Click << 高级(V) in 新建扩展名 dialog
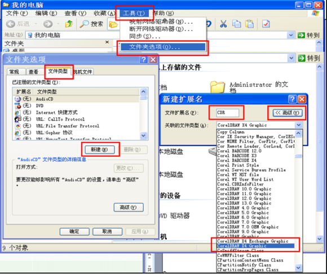 tap(288, 113)
